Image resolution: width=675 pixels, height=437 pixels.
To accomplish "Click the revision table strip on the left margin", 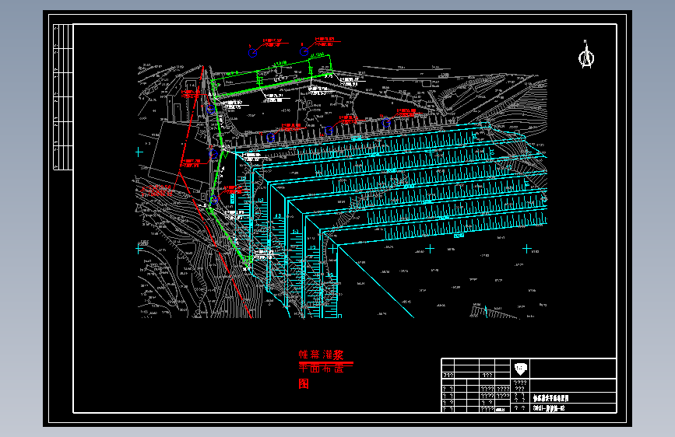I will (63, 96).
